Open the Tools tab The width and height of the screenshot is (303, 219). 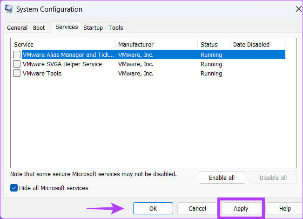115,27
